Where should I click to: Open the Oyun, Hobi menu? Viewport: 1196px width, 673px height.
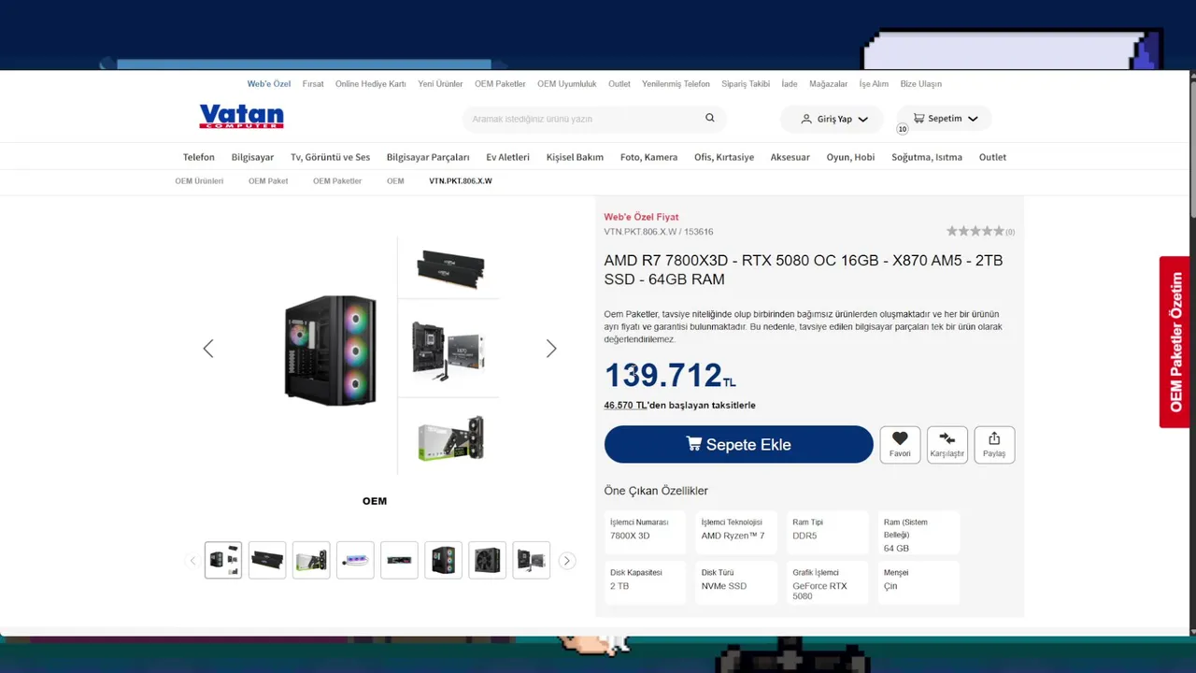point(850,157)
